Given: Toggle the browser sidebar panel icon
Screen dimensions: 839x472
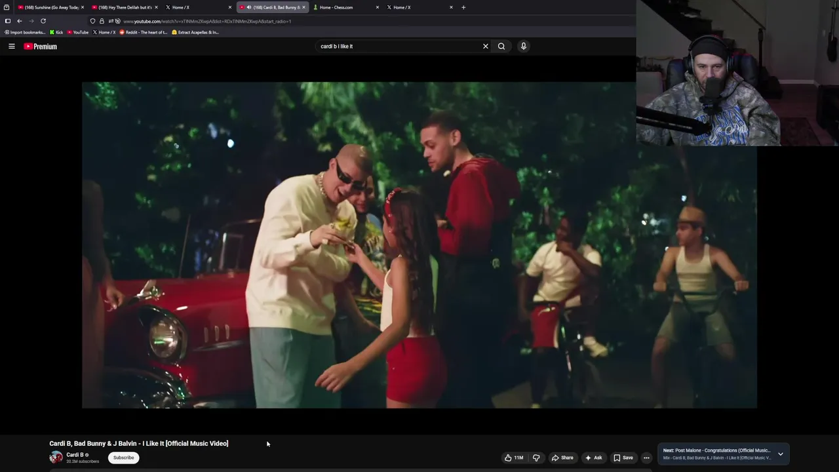Looking at the screenshot, I should (x=7, y=21).
